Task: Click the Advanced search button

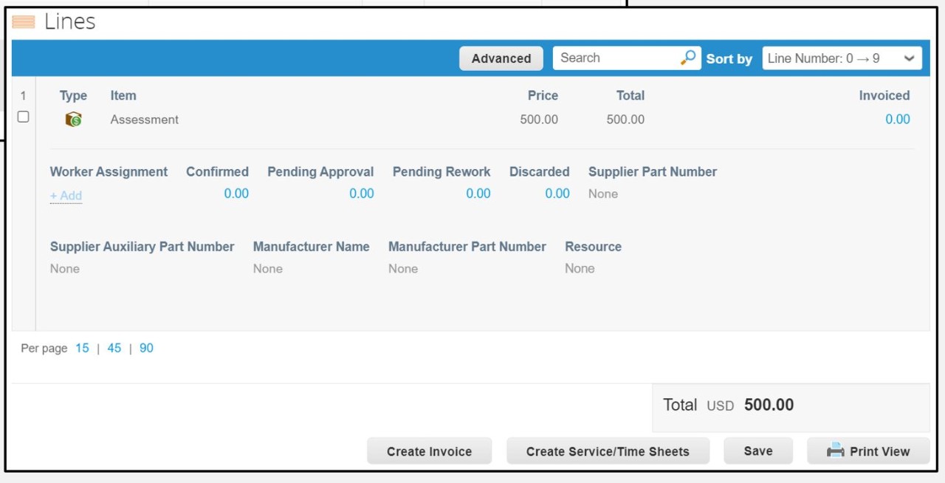Action: point(501,58)
